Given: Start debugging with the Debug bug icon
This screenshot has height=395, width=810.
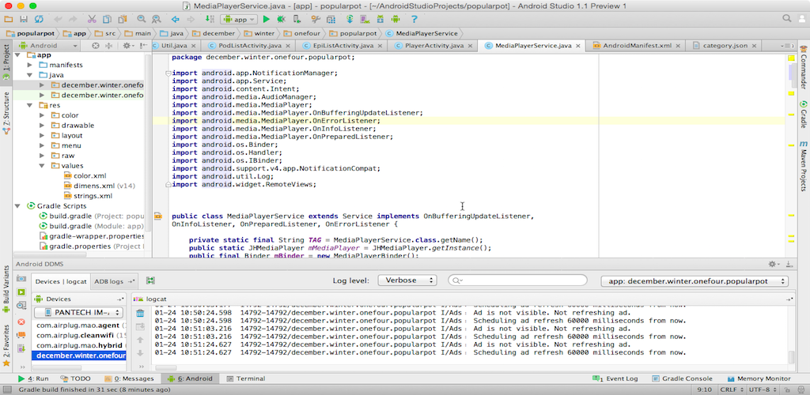Looking at the screenshot, I should 281,19.
